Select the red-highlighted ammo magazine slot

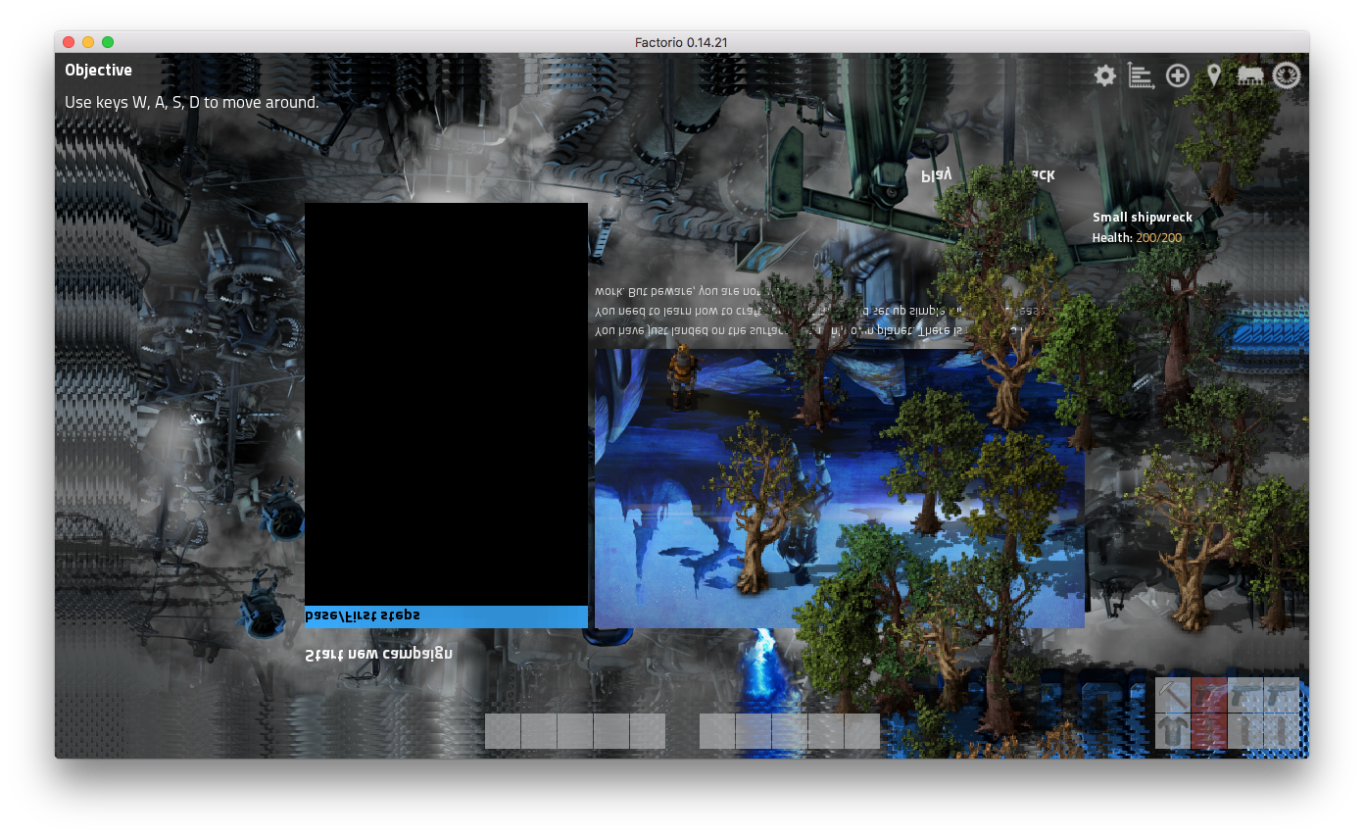click(x=1209, y=731)
